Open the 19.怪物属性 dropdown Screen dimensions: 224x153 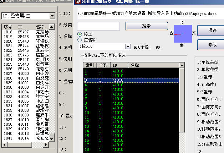click(52, 16)
